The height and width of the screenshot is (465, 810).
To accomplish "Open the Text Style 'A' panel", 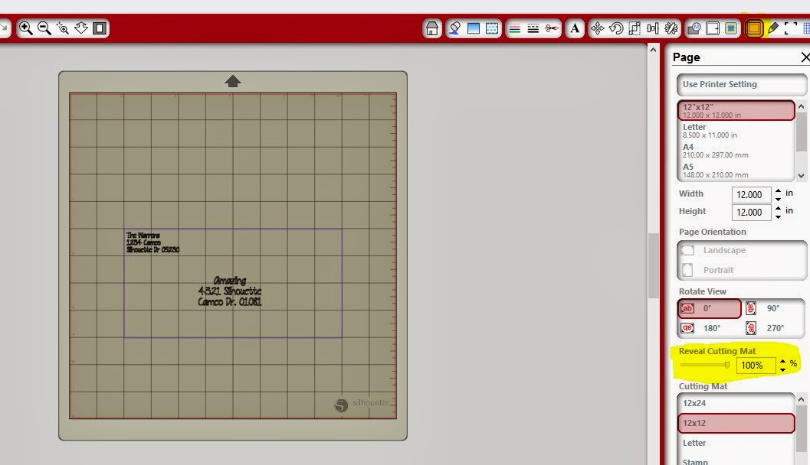I will pyautogui.click(x=575, y=28).
